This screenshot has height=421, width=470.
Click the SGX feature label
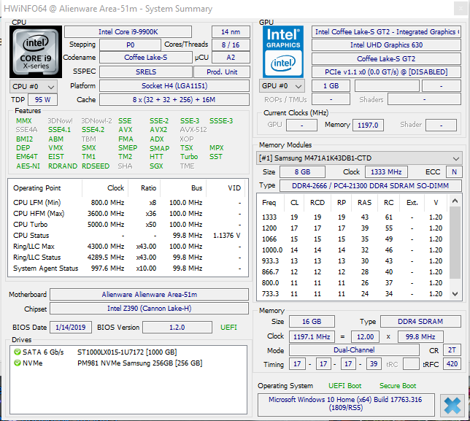156,166
